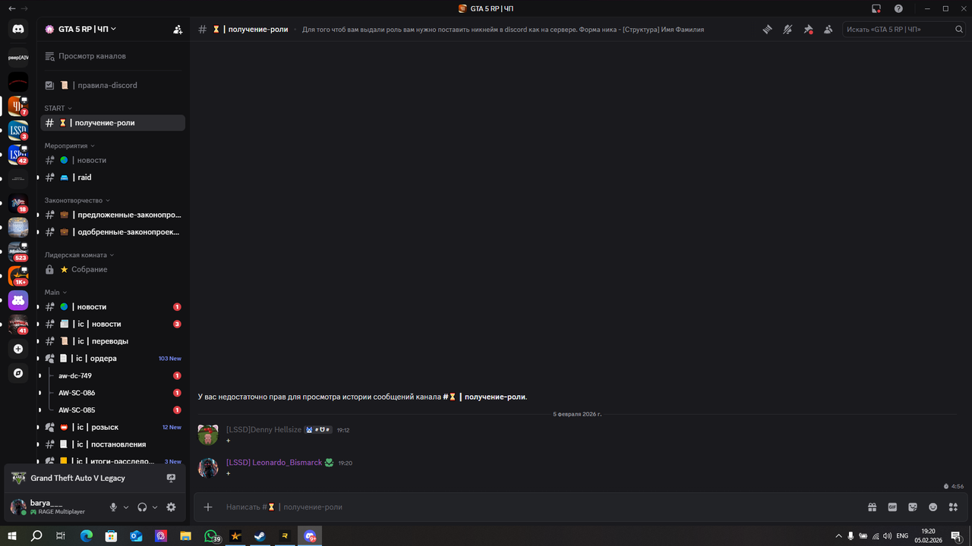This screenshot has width=972, height=546.
Task: Open the ic | ордера forum channel
Action: [112, 359]
